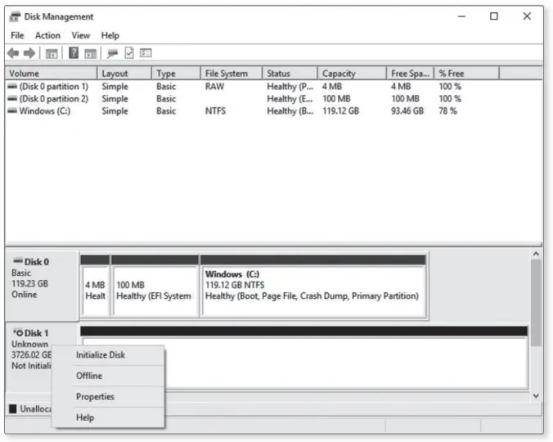This screenshot has height=442, width=553.
Task: Click the disk pane vertical scrollbar thumb
Action: (536, 303)
